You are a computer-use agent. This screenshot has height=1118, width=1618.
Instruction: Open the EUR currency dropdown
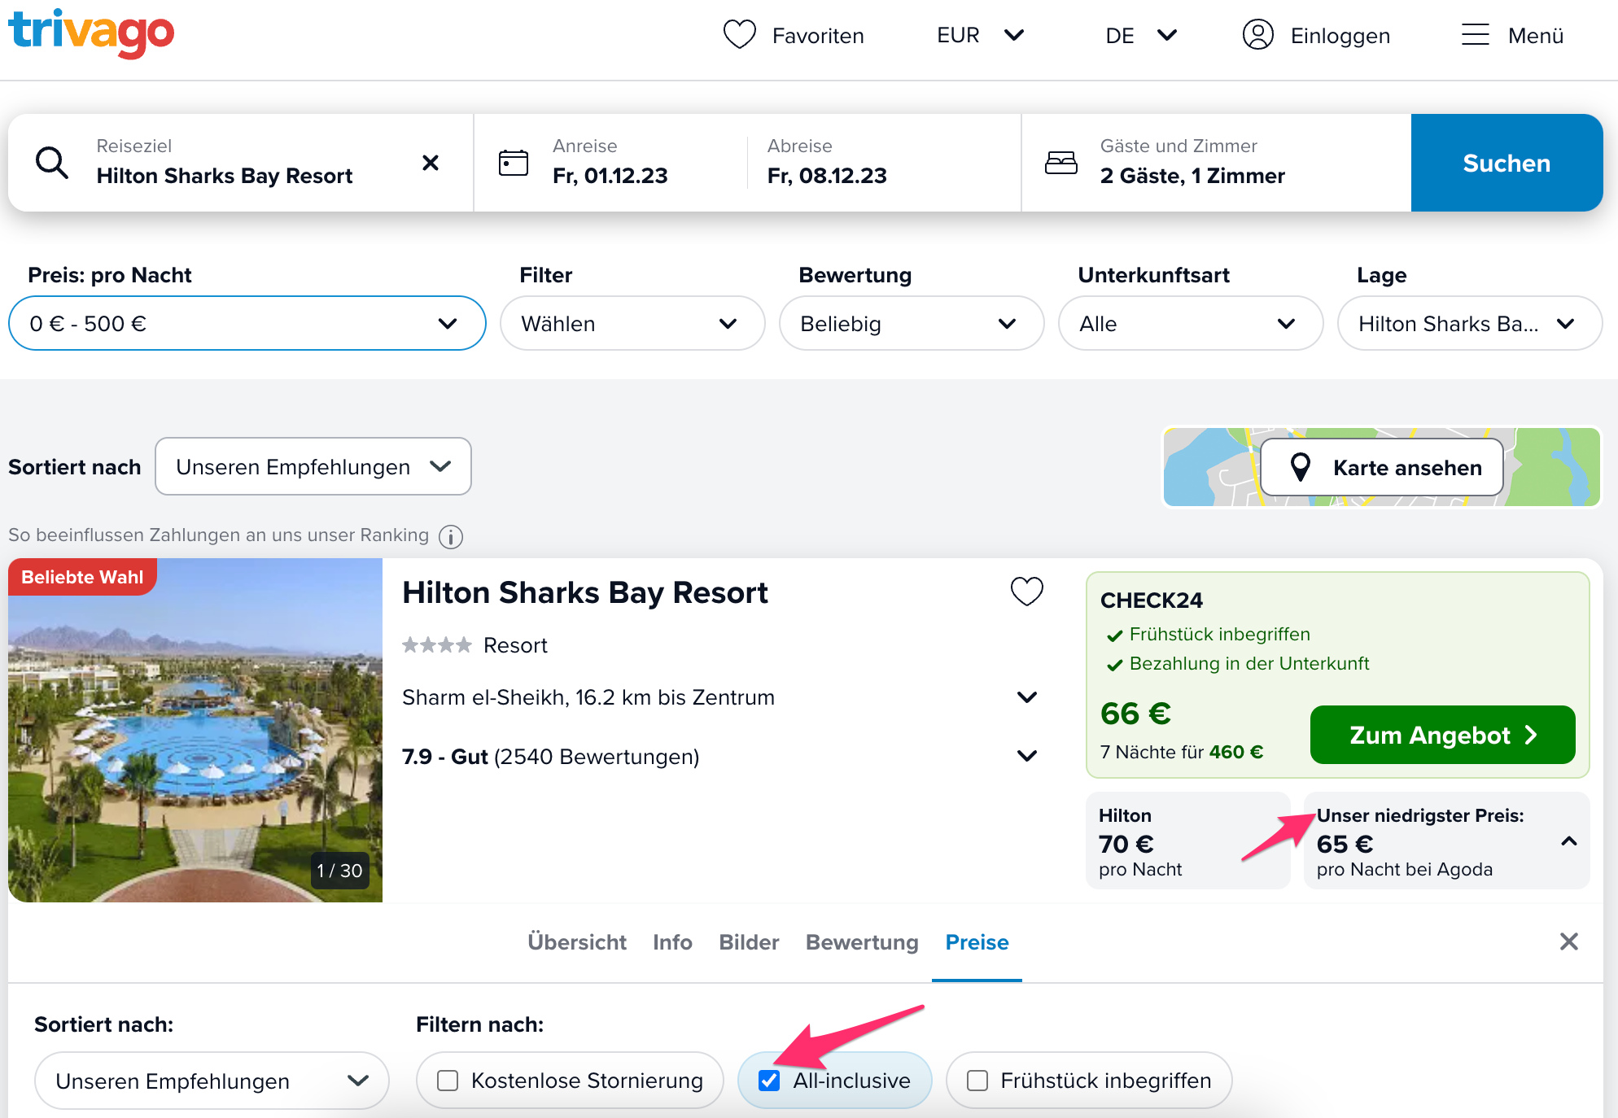pos(981,35)
